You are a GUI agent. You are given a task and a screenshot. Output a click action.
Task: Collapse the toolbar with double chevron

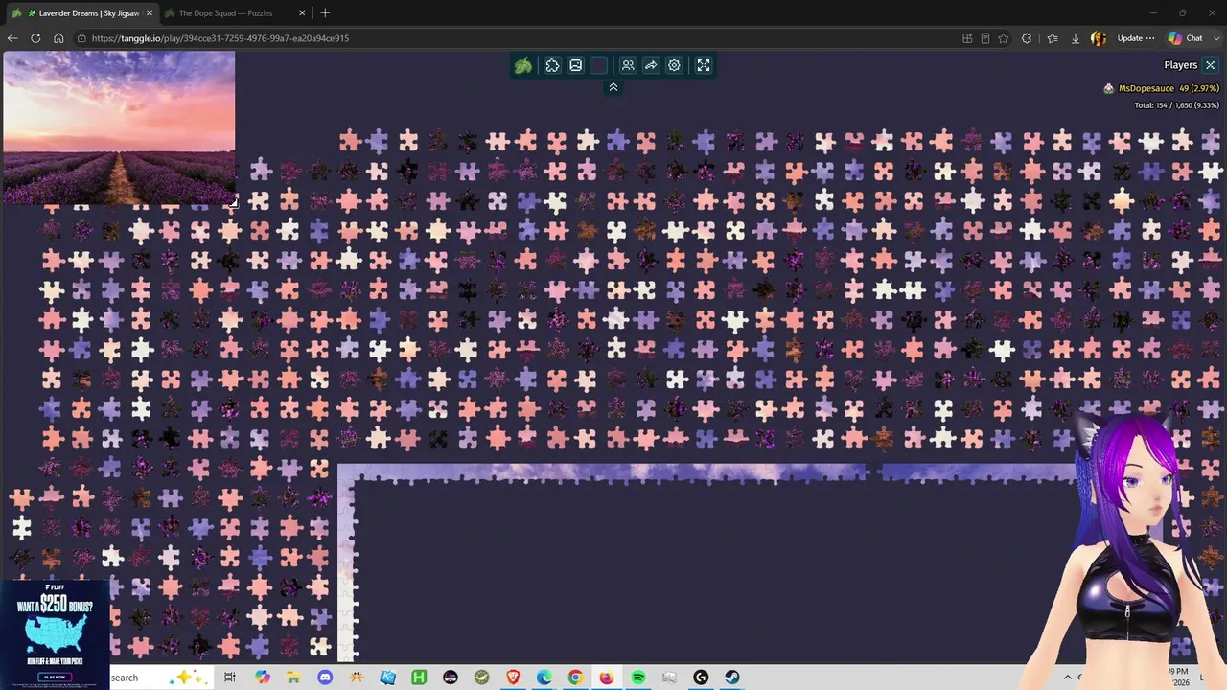613,87
